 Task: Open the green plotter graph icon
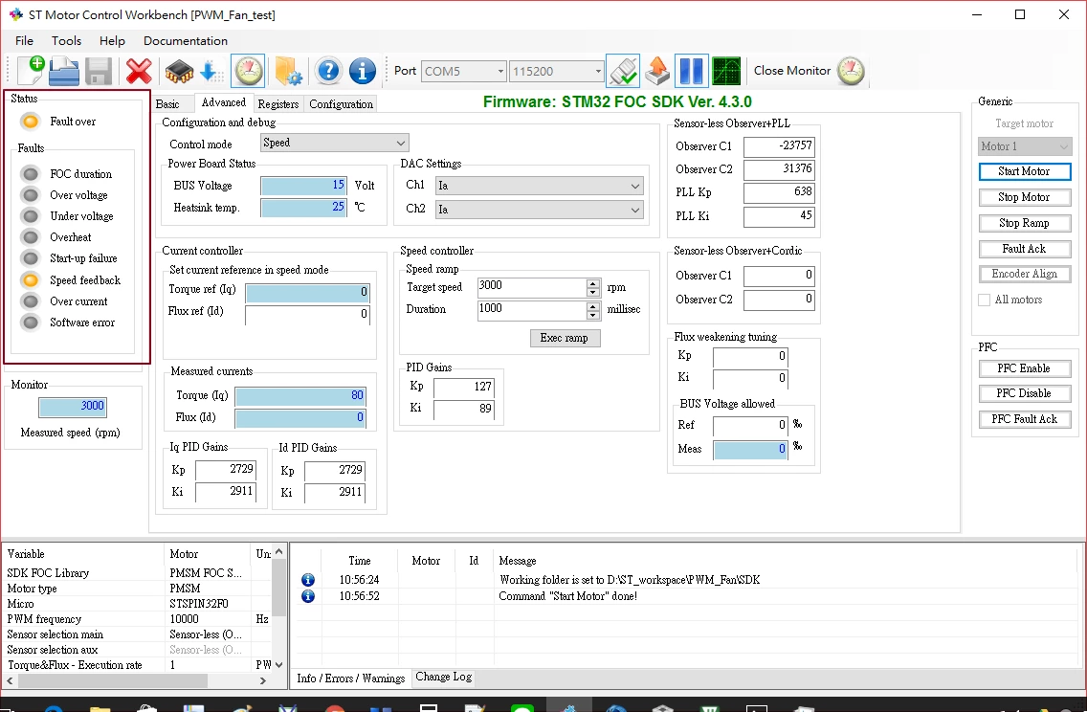[726, 71]
